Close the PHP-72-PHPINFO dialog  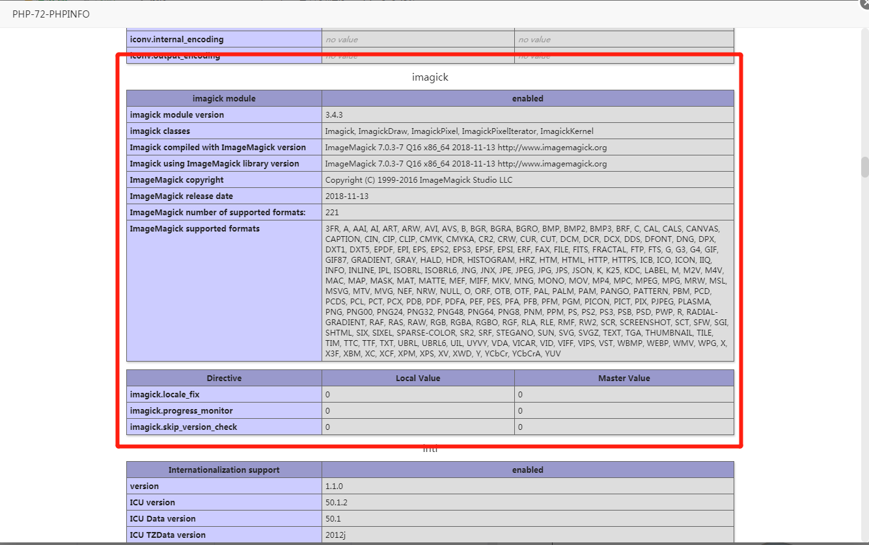[864, 3]
